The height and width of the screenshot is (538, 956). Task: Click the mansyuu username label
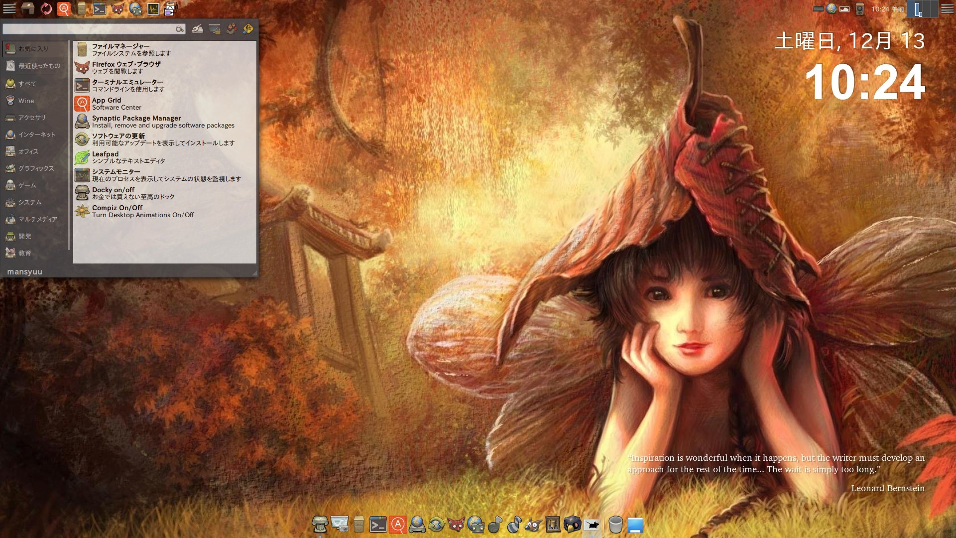click(24, 272)
